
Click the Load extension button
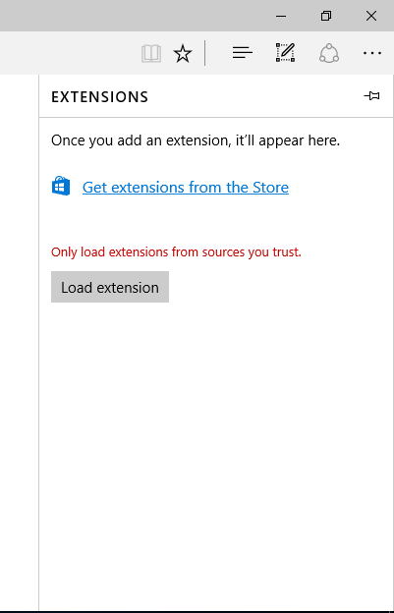pos(110,287)
